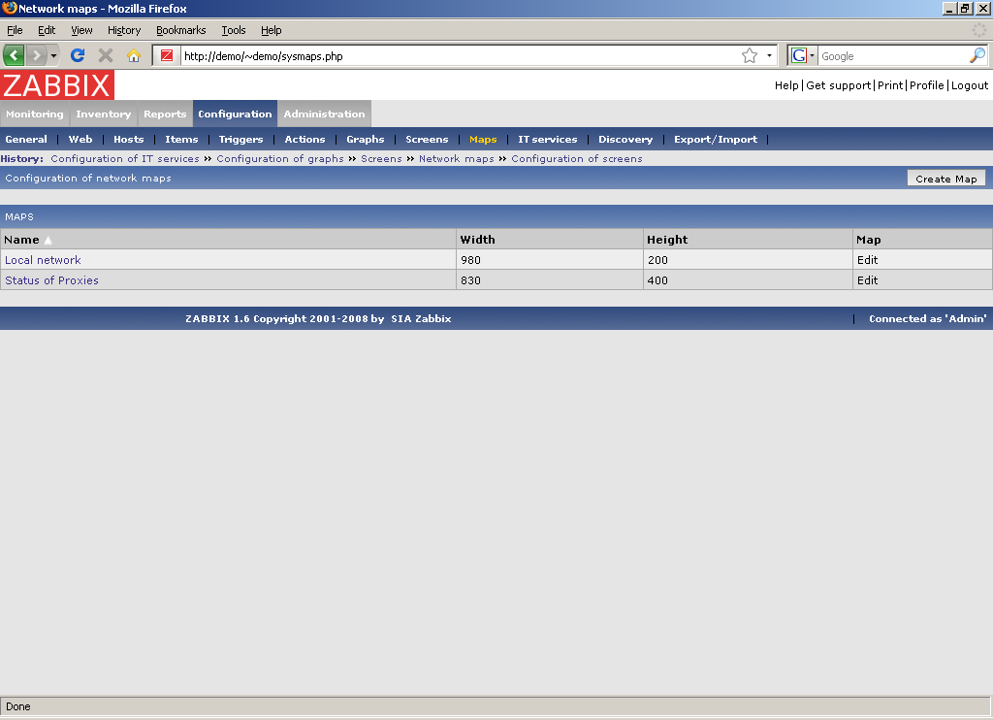Select the Configuration tab
The image size is (993, 720).
(x=235, y=115)
